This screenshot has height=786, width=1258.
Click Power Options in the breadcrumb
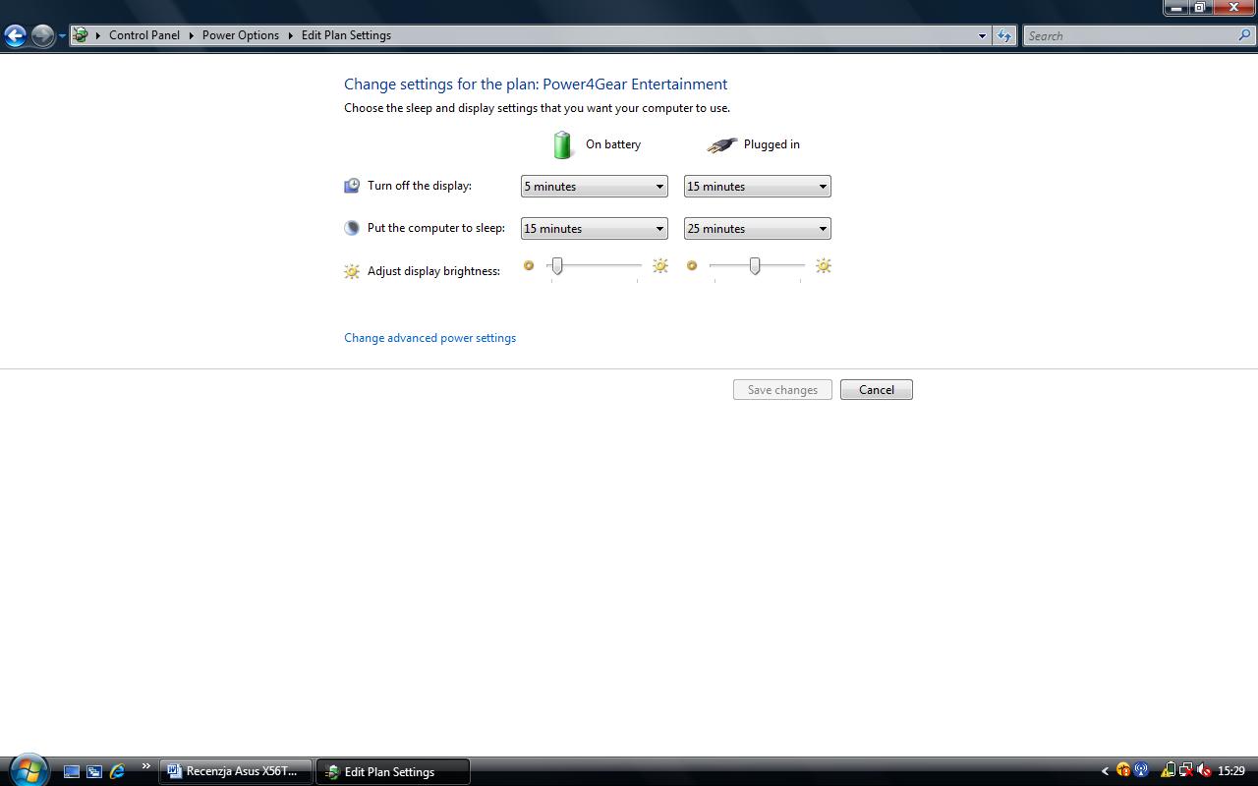coord(241,35)
